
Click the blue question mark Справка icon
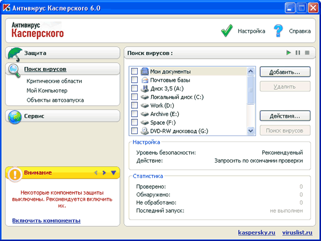[278, 31]
